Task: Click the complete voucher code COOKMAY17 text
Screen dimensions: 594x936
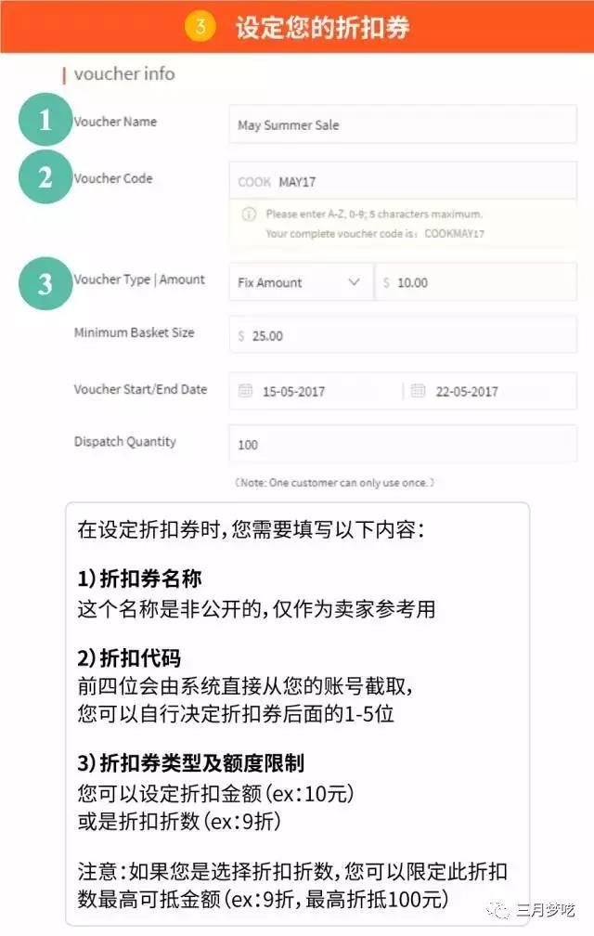Action: [x=454, y=233]
